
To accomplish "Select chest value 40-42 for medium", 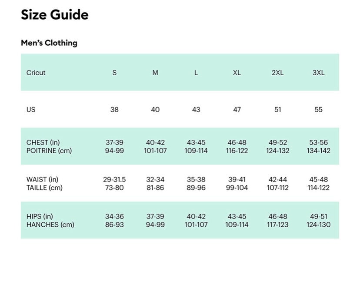I will 155,142.
